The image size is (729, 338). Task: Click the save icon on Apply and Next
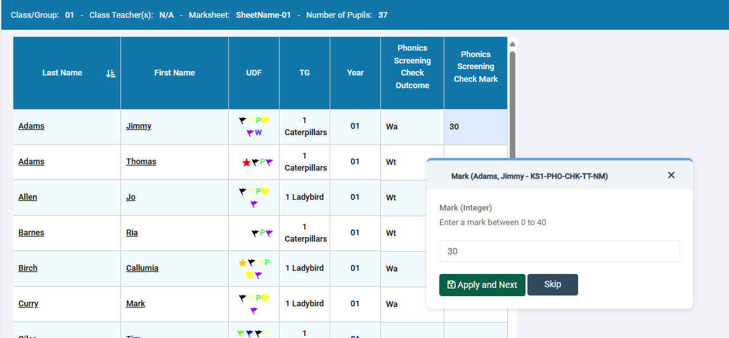click(x=451, y=285)
